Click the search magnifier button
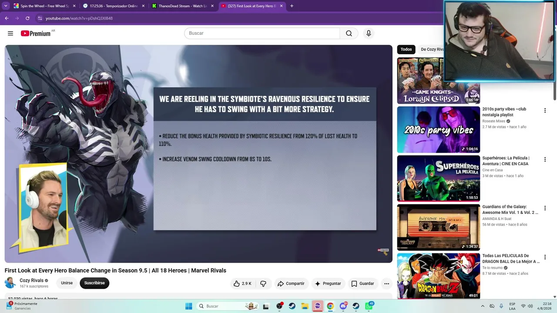The image size is (557, 313). point(349,33)
